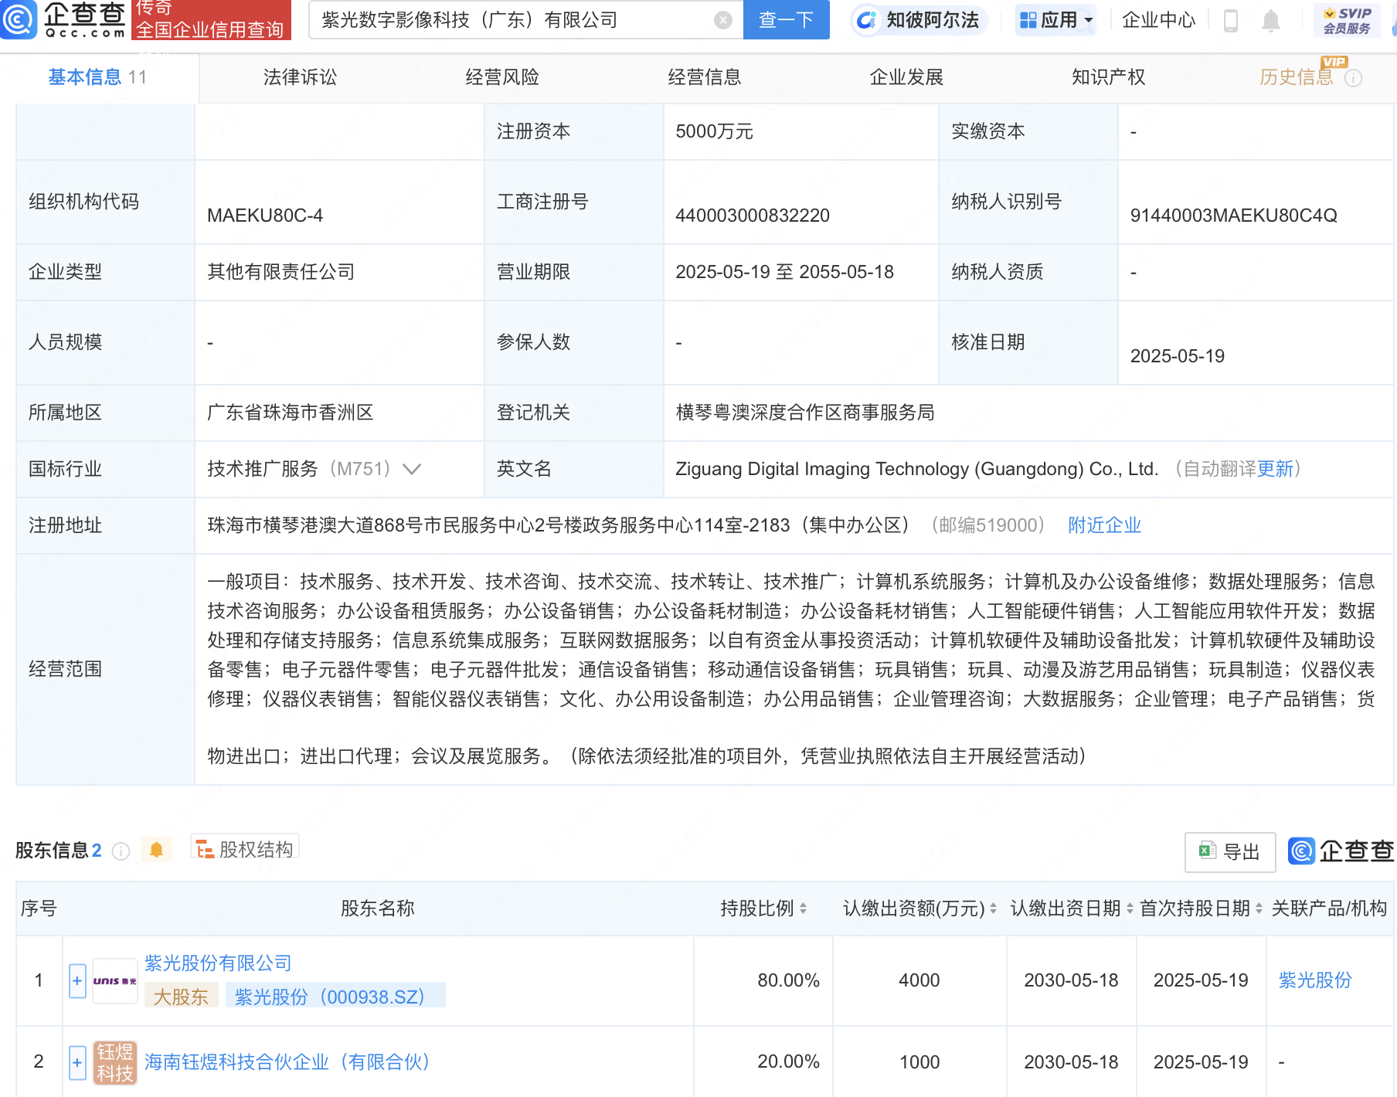Click the mobile phone icon in header
The image size is (1397, 1097).
1231,21
